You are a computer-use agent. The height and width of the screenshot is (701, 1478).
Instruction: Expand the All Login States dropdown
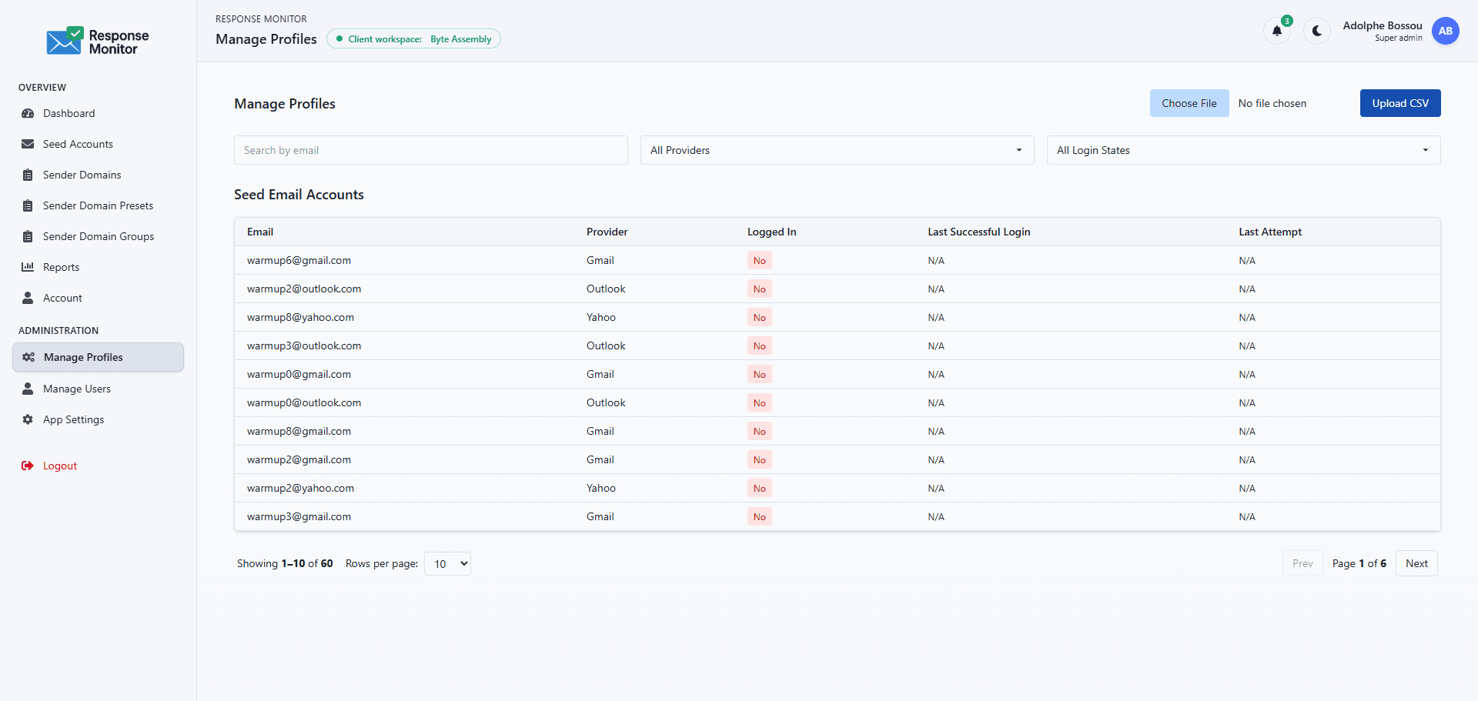point(1242,150)
